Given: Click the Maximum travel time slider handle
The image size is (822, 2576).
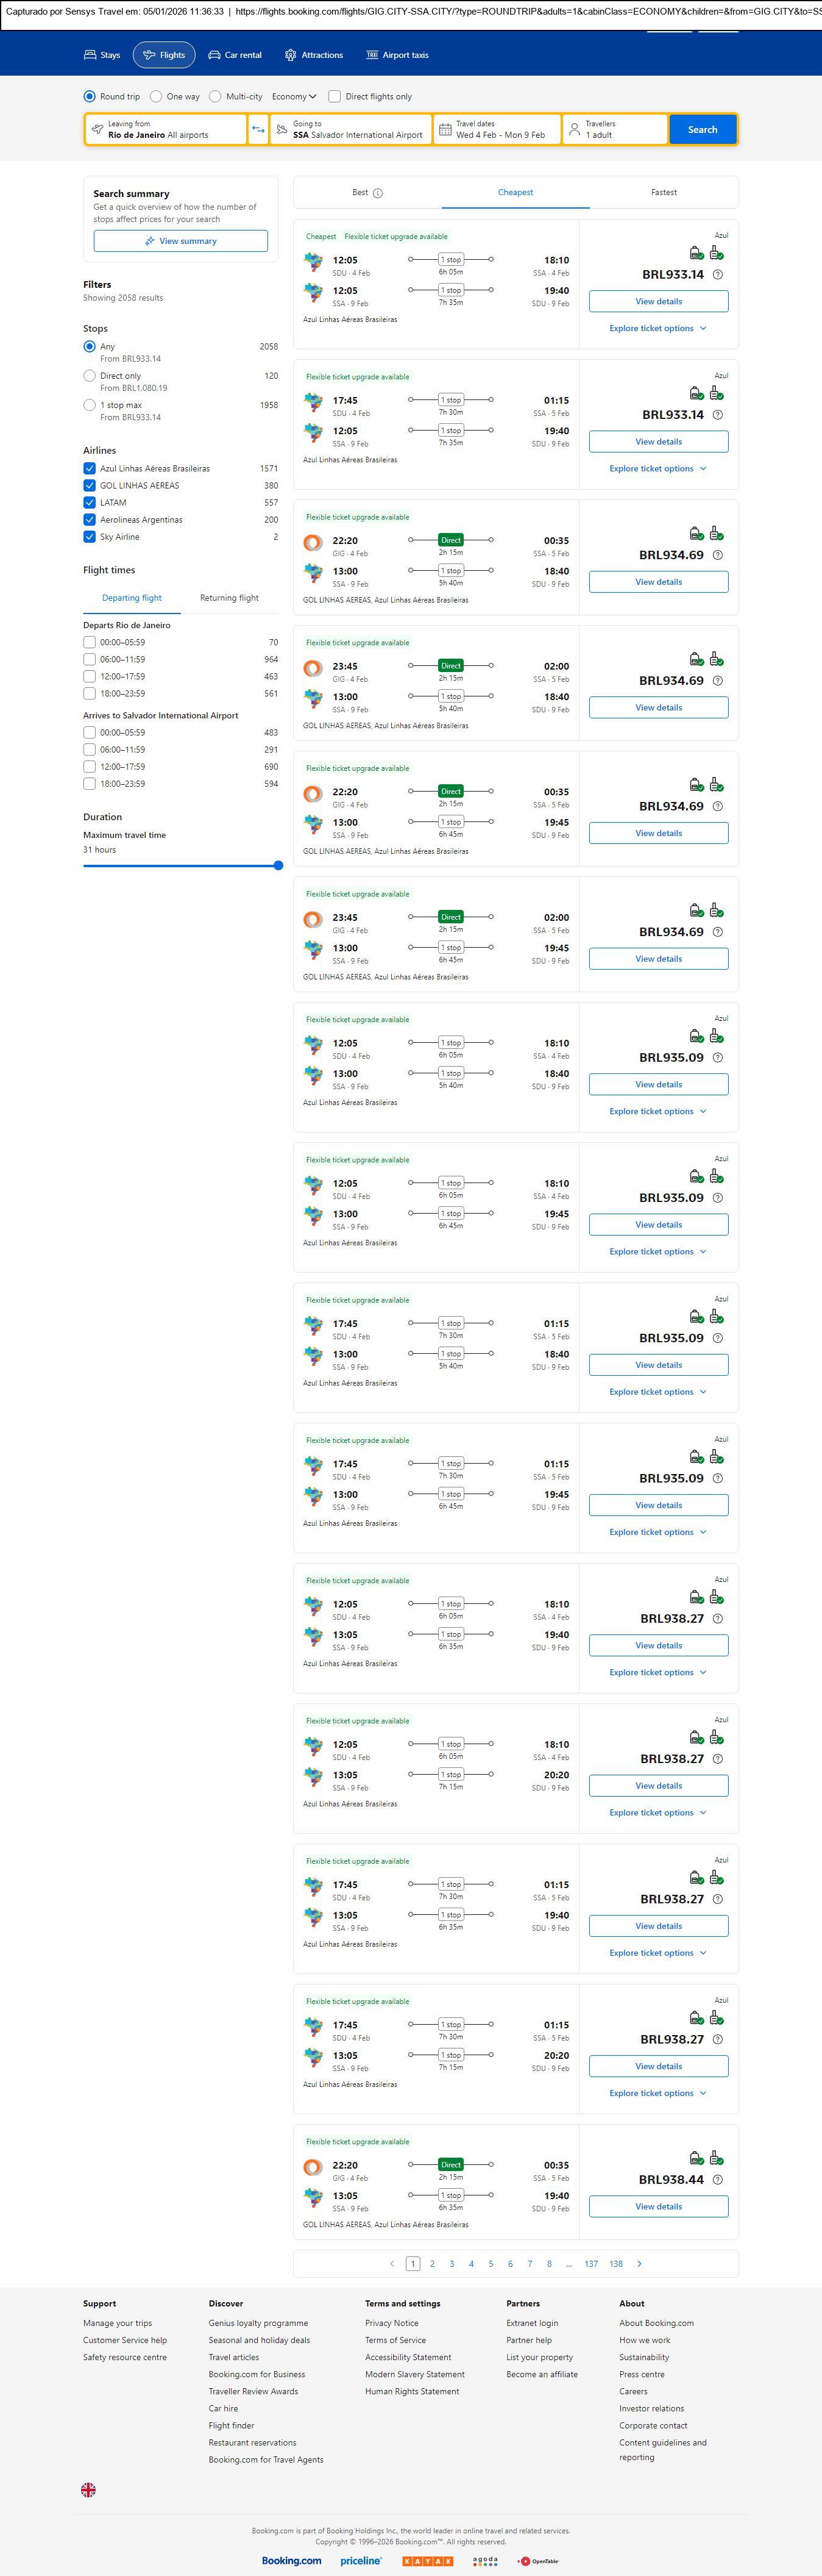Looking at the screenshot, I should pos(278,866).
